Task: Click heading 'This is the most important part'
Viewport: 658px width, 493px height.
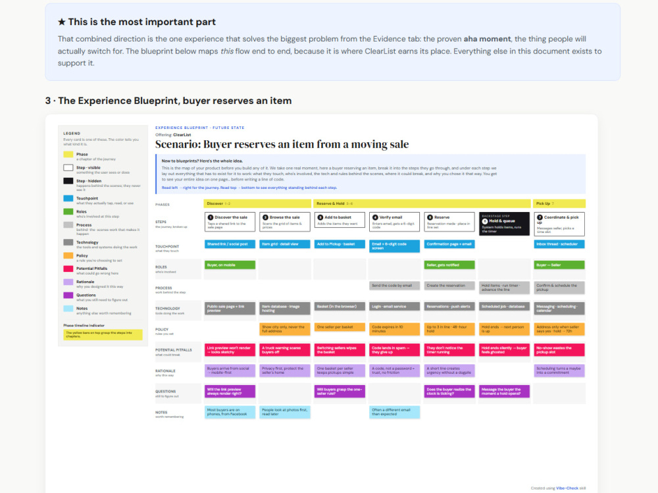Action: click(x=137, y=22)
